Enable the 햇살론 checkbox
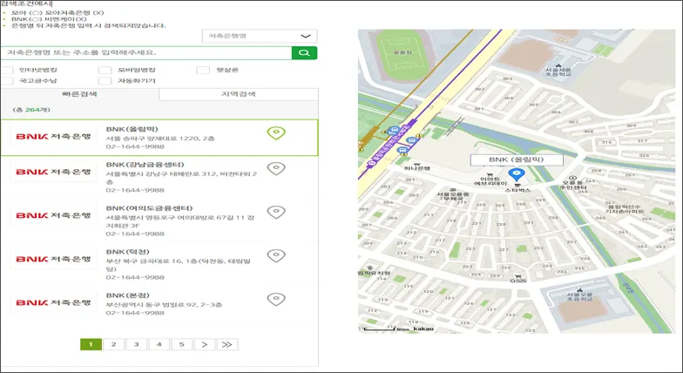The width and height of the screenshot is (683, 373). click(x=203, y=70)
